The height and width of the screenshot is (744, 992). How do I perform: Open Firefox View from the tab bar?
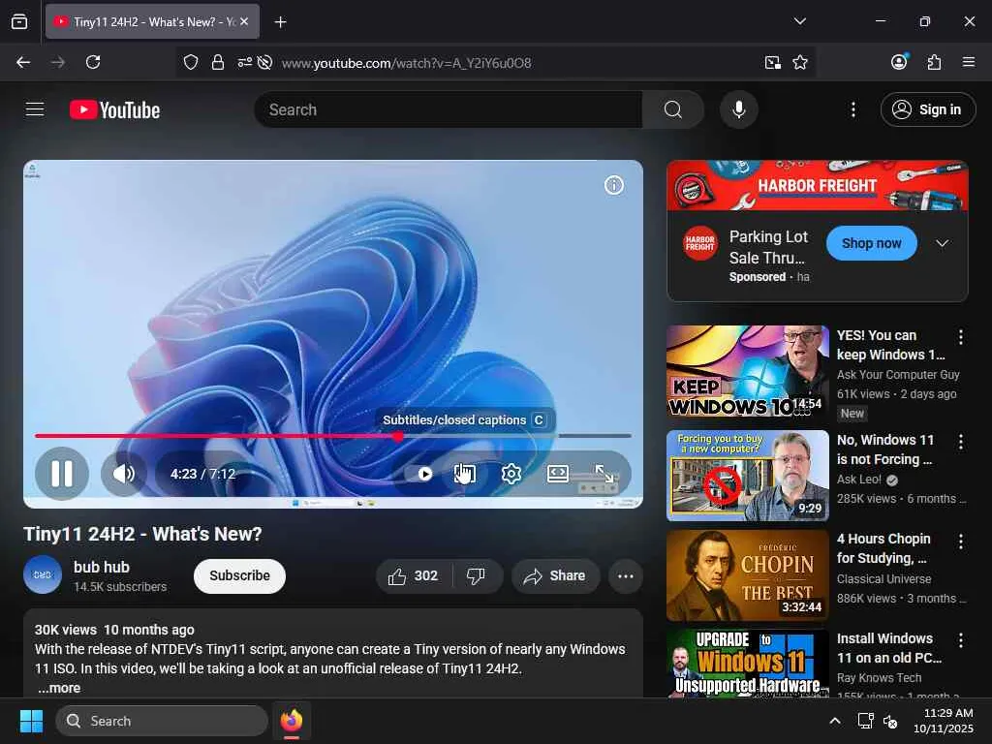click(19, 21)
